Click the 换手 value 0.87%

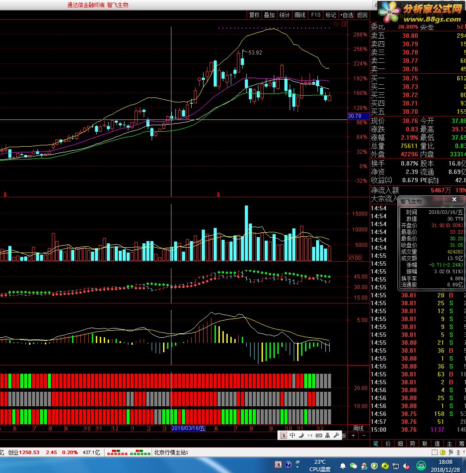pos(410,163)
